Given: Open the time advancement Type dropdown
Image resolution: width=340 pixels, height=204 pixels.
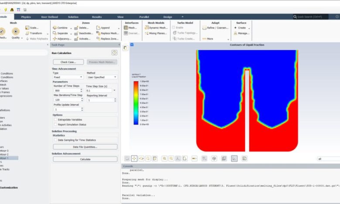Looking at the screenshot, I should click(68, 77).
